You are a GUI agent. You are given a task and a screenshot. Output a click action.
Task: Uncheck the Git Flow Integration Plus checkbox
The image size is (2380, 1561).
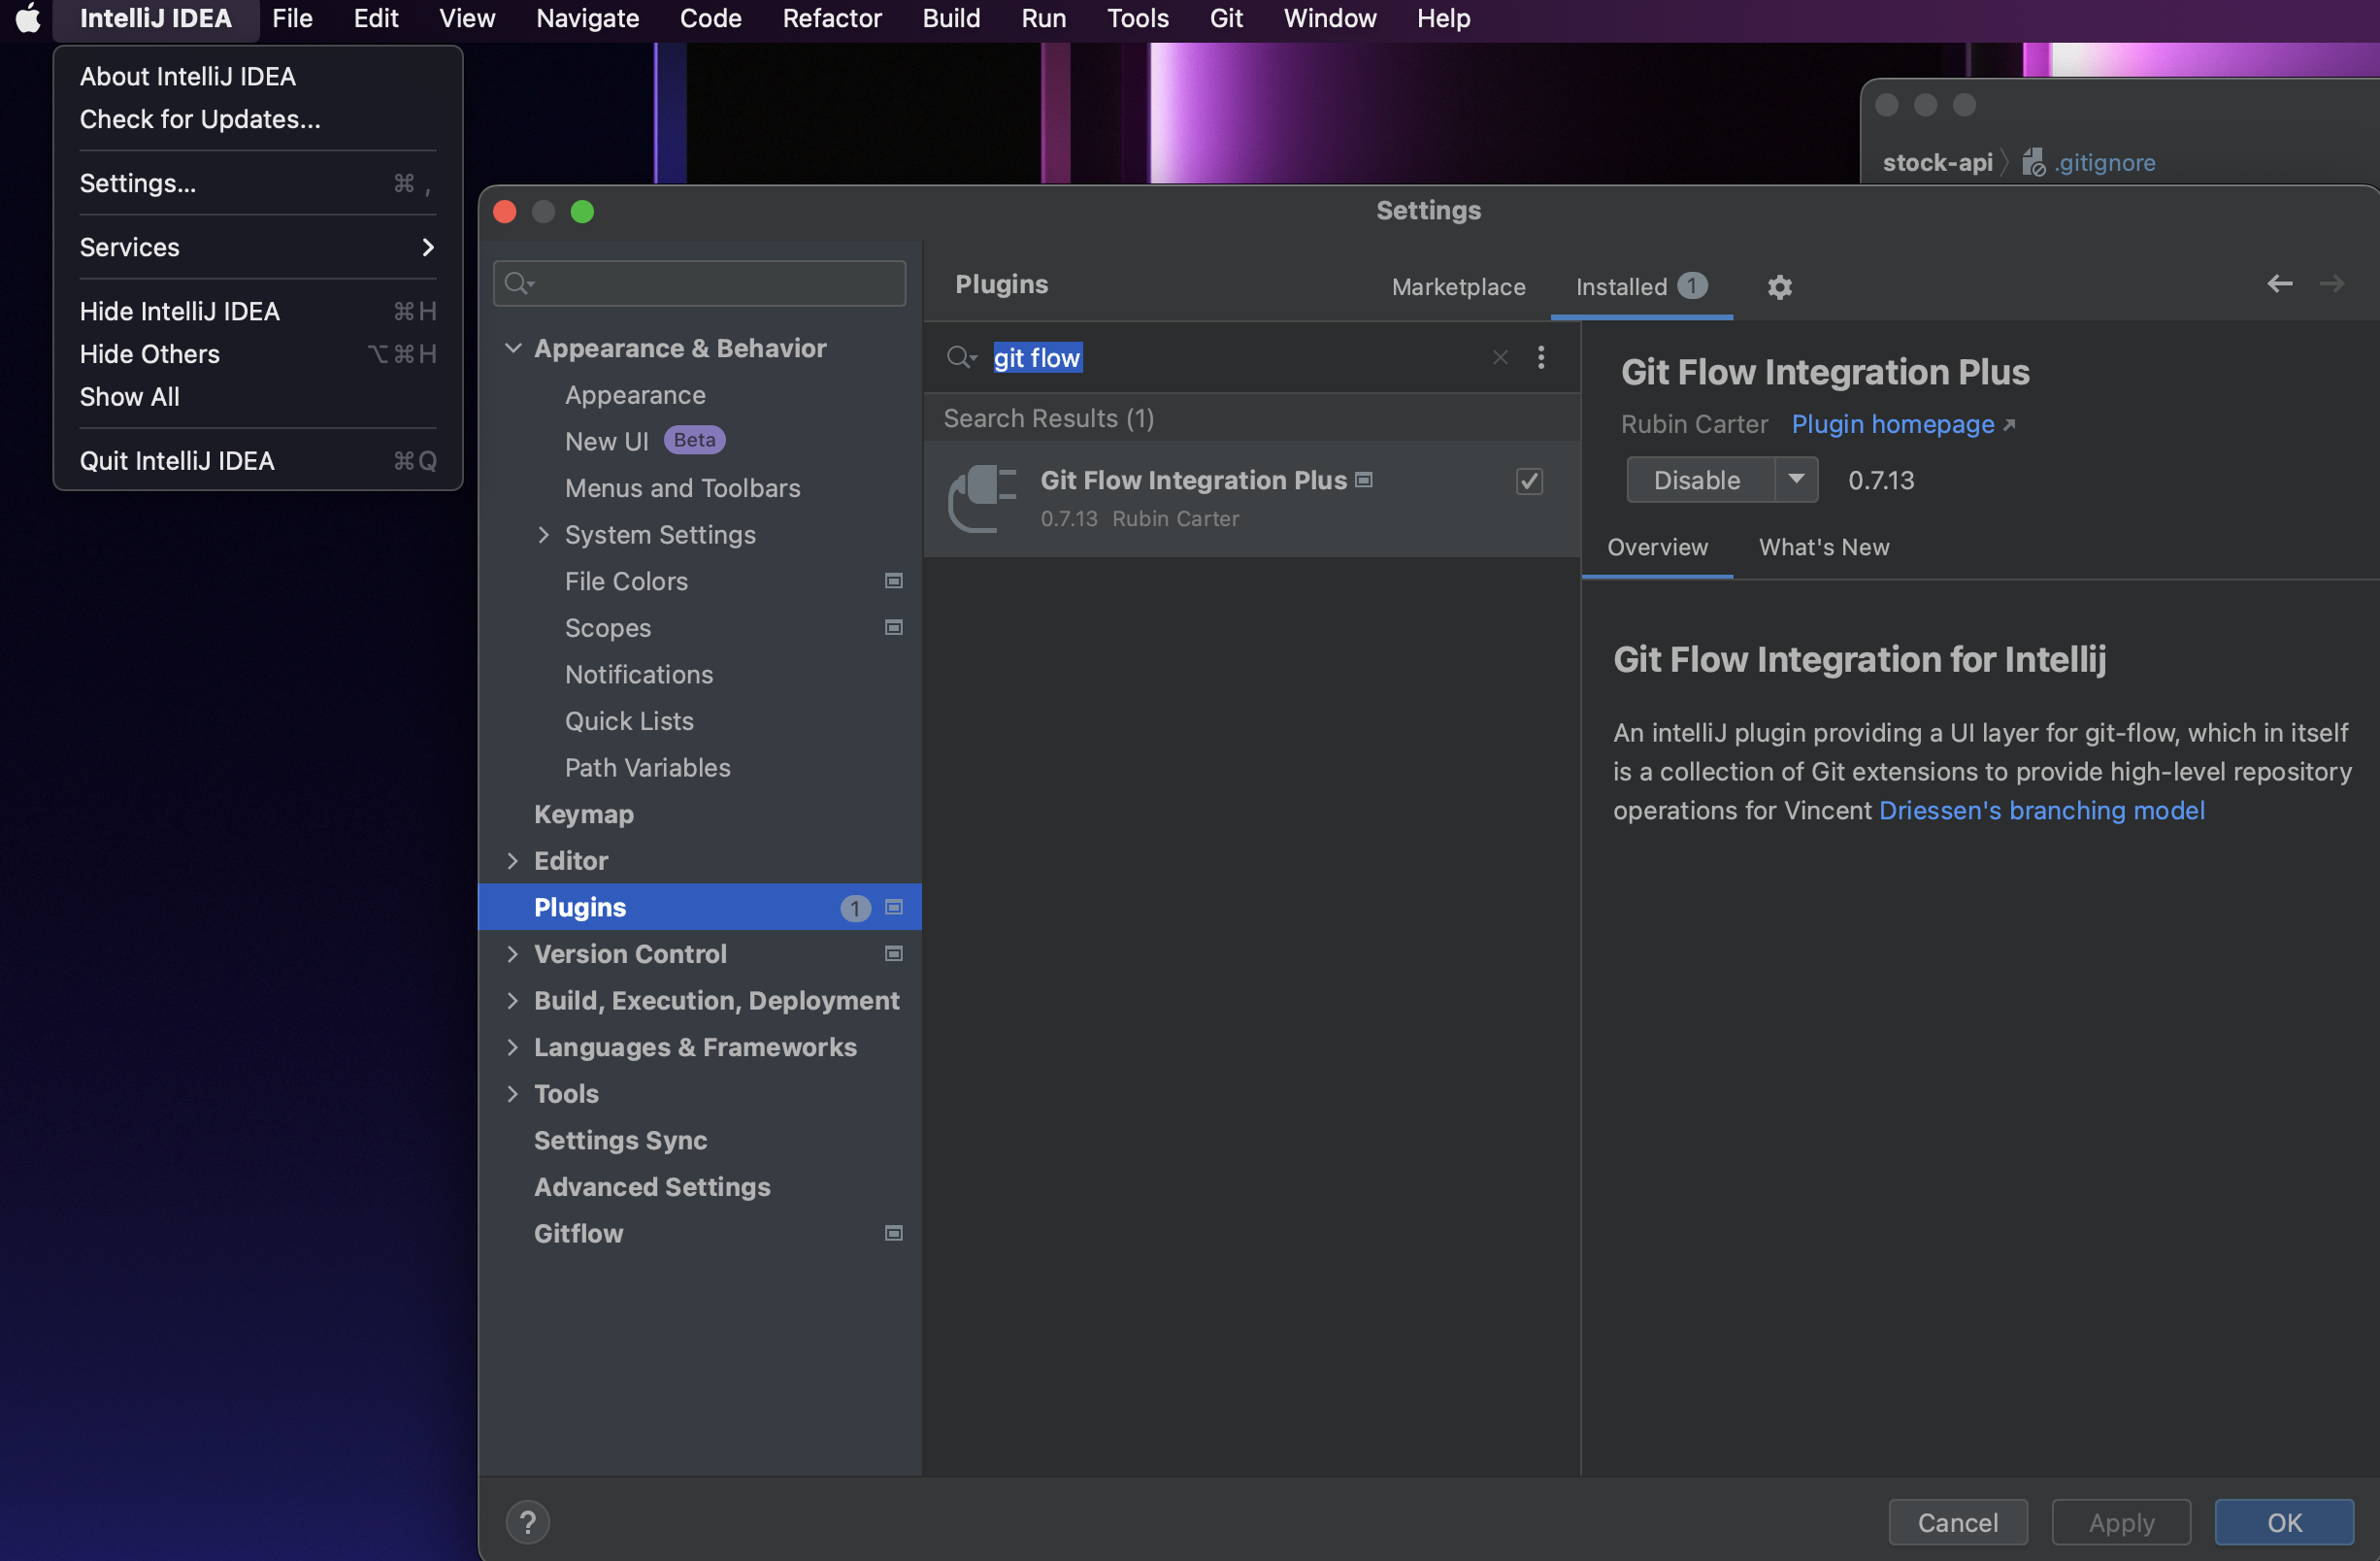1528,482
